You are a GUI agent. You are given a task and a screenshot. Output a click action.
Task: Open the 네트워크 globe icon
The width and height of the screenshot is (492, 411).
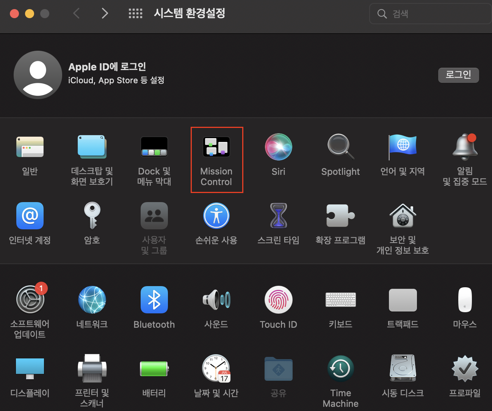pyautogui.click(x=92, y=300)
